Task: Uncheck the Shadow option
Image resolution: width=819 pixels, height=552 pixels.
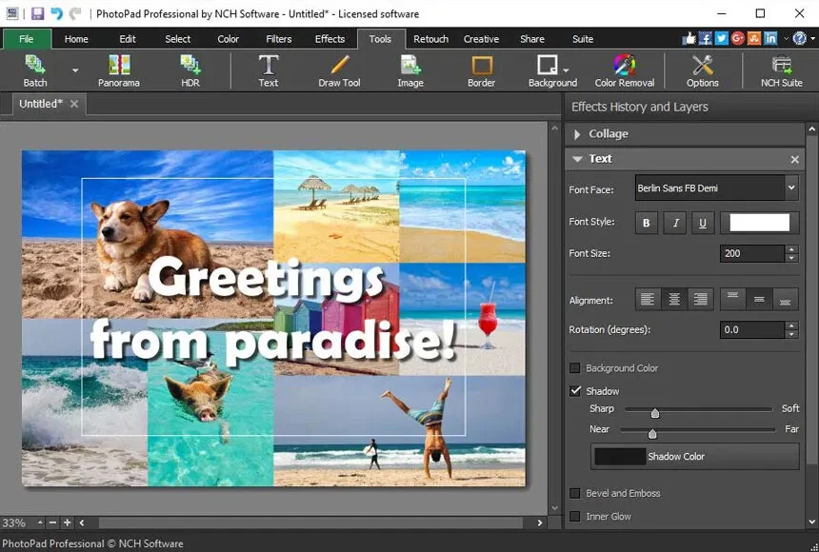Action: click(575, 390)
